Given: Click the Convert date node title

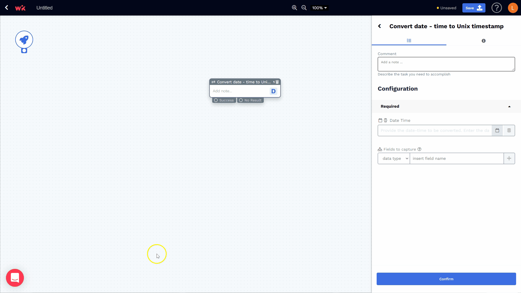Looking at the screenshot, I should (244, 82).
